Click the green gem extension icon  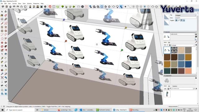tap(62, 7)
